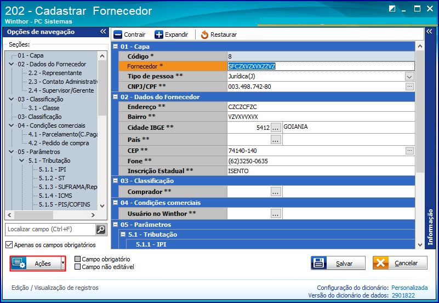Open the Comprador lookup button
This screenshot has width=439, height=303.
point(276,192)
